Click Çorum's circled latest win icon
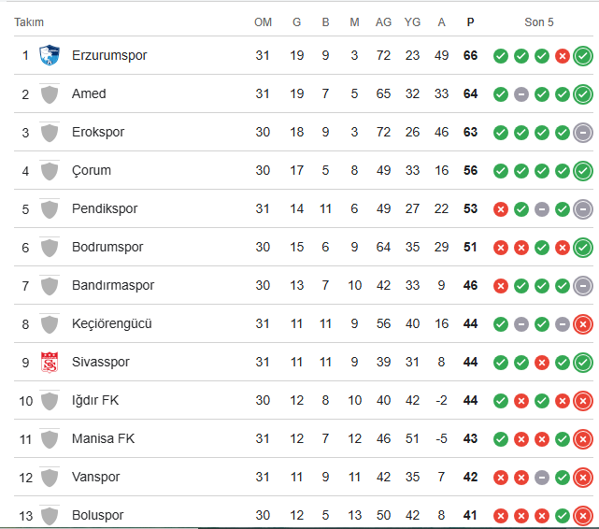This screenshot has height=529, width=599. pos(583,171)
